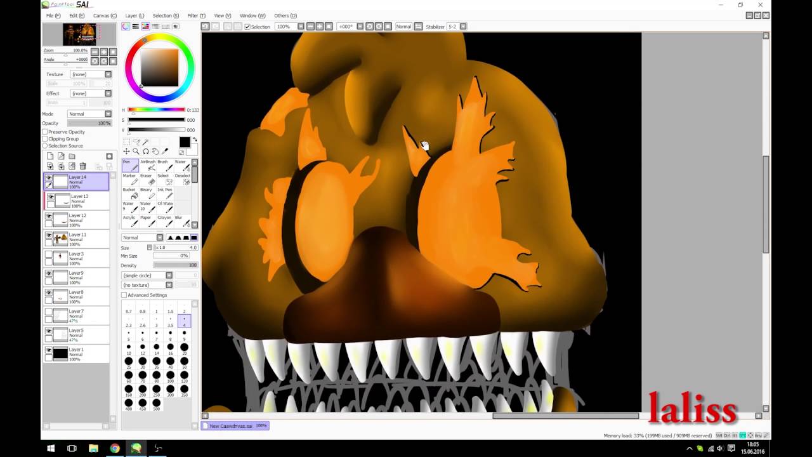
Task: Open the layer Mode dropdown
Action: point(90,114)
